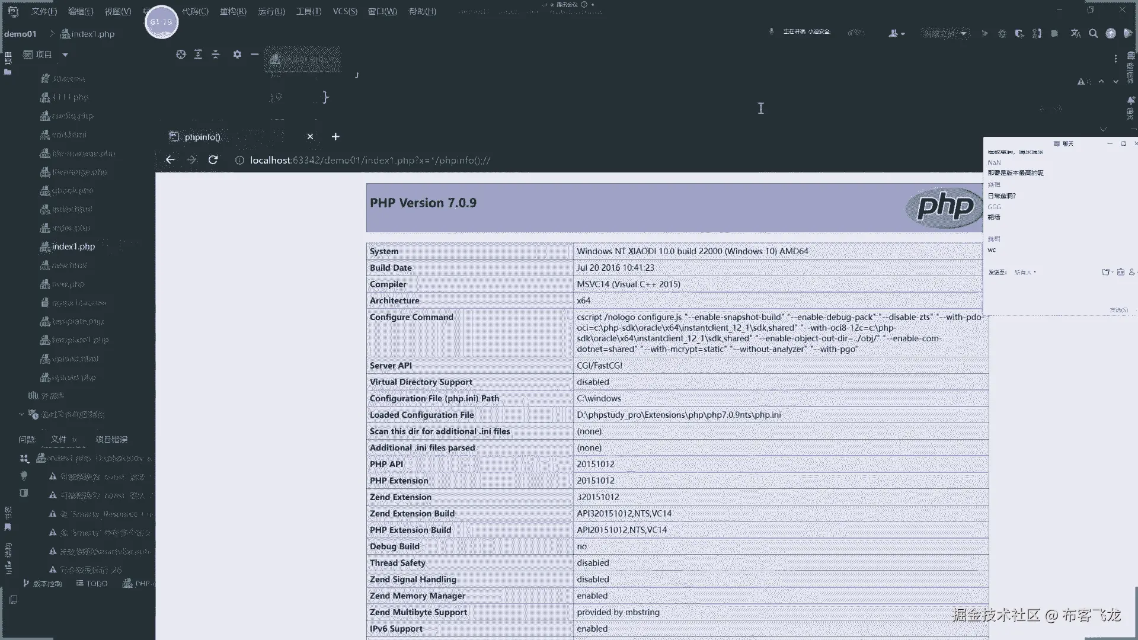Open a new browser tab with plus button
The width and height of the screenshot is (1138, 640).
click(x=335, y=137)
